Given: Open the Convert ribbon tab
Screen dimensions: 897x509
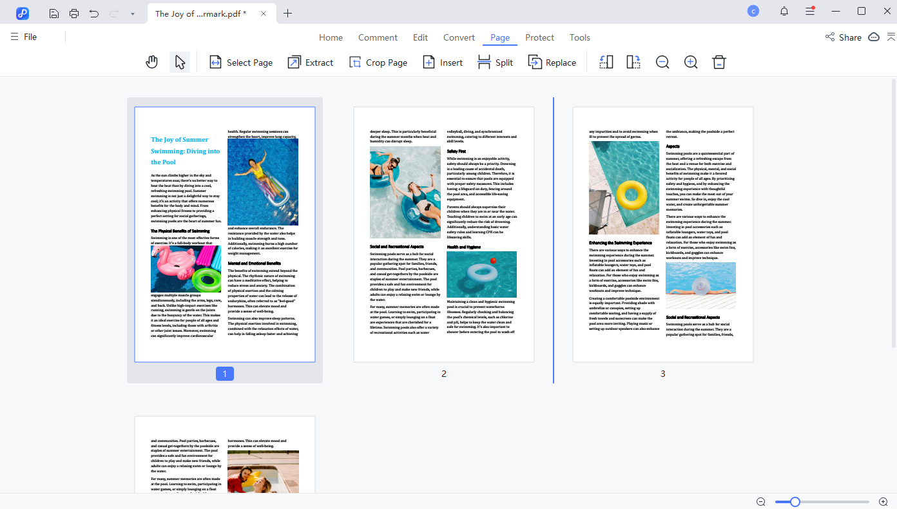Looking at the screenshot, I should (x=459, y=37).
